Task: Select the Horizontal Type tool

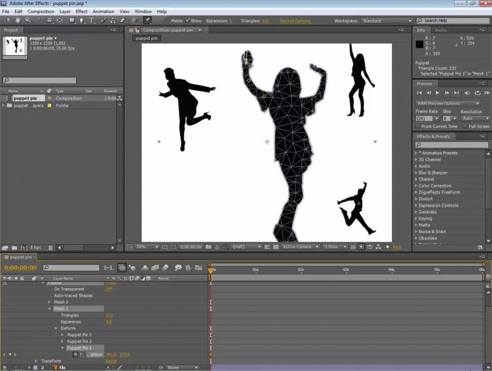Action: click(x=92, y=20)
